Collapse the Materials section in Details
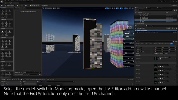Viewport: 178px width, 100px height. pos(135,63)
